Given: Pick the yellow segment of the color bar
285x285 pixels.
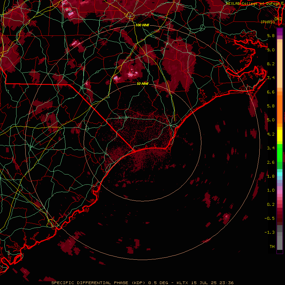Looking at the screenshot, I should 280,136.
